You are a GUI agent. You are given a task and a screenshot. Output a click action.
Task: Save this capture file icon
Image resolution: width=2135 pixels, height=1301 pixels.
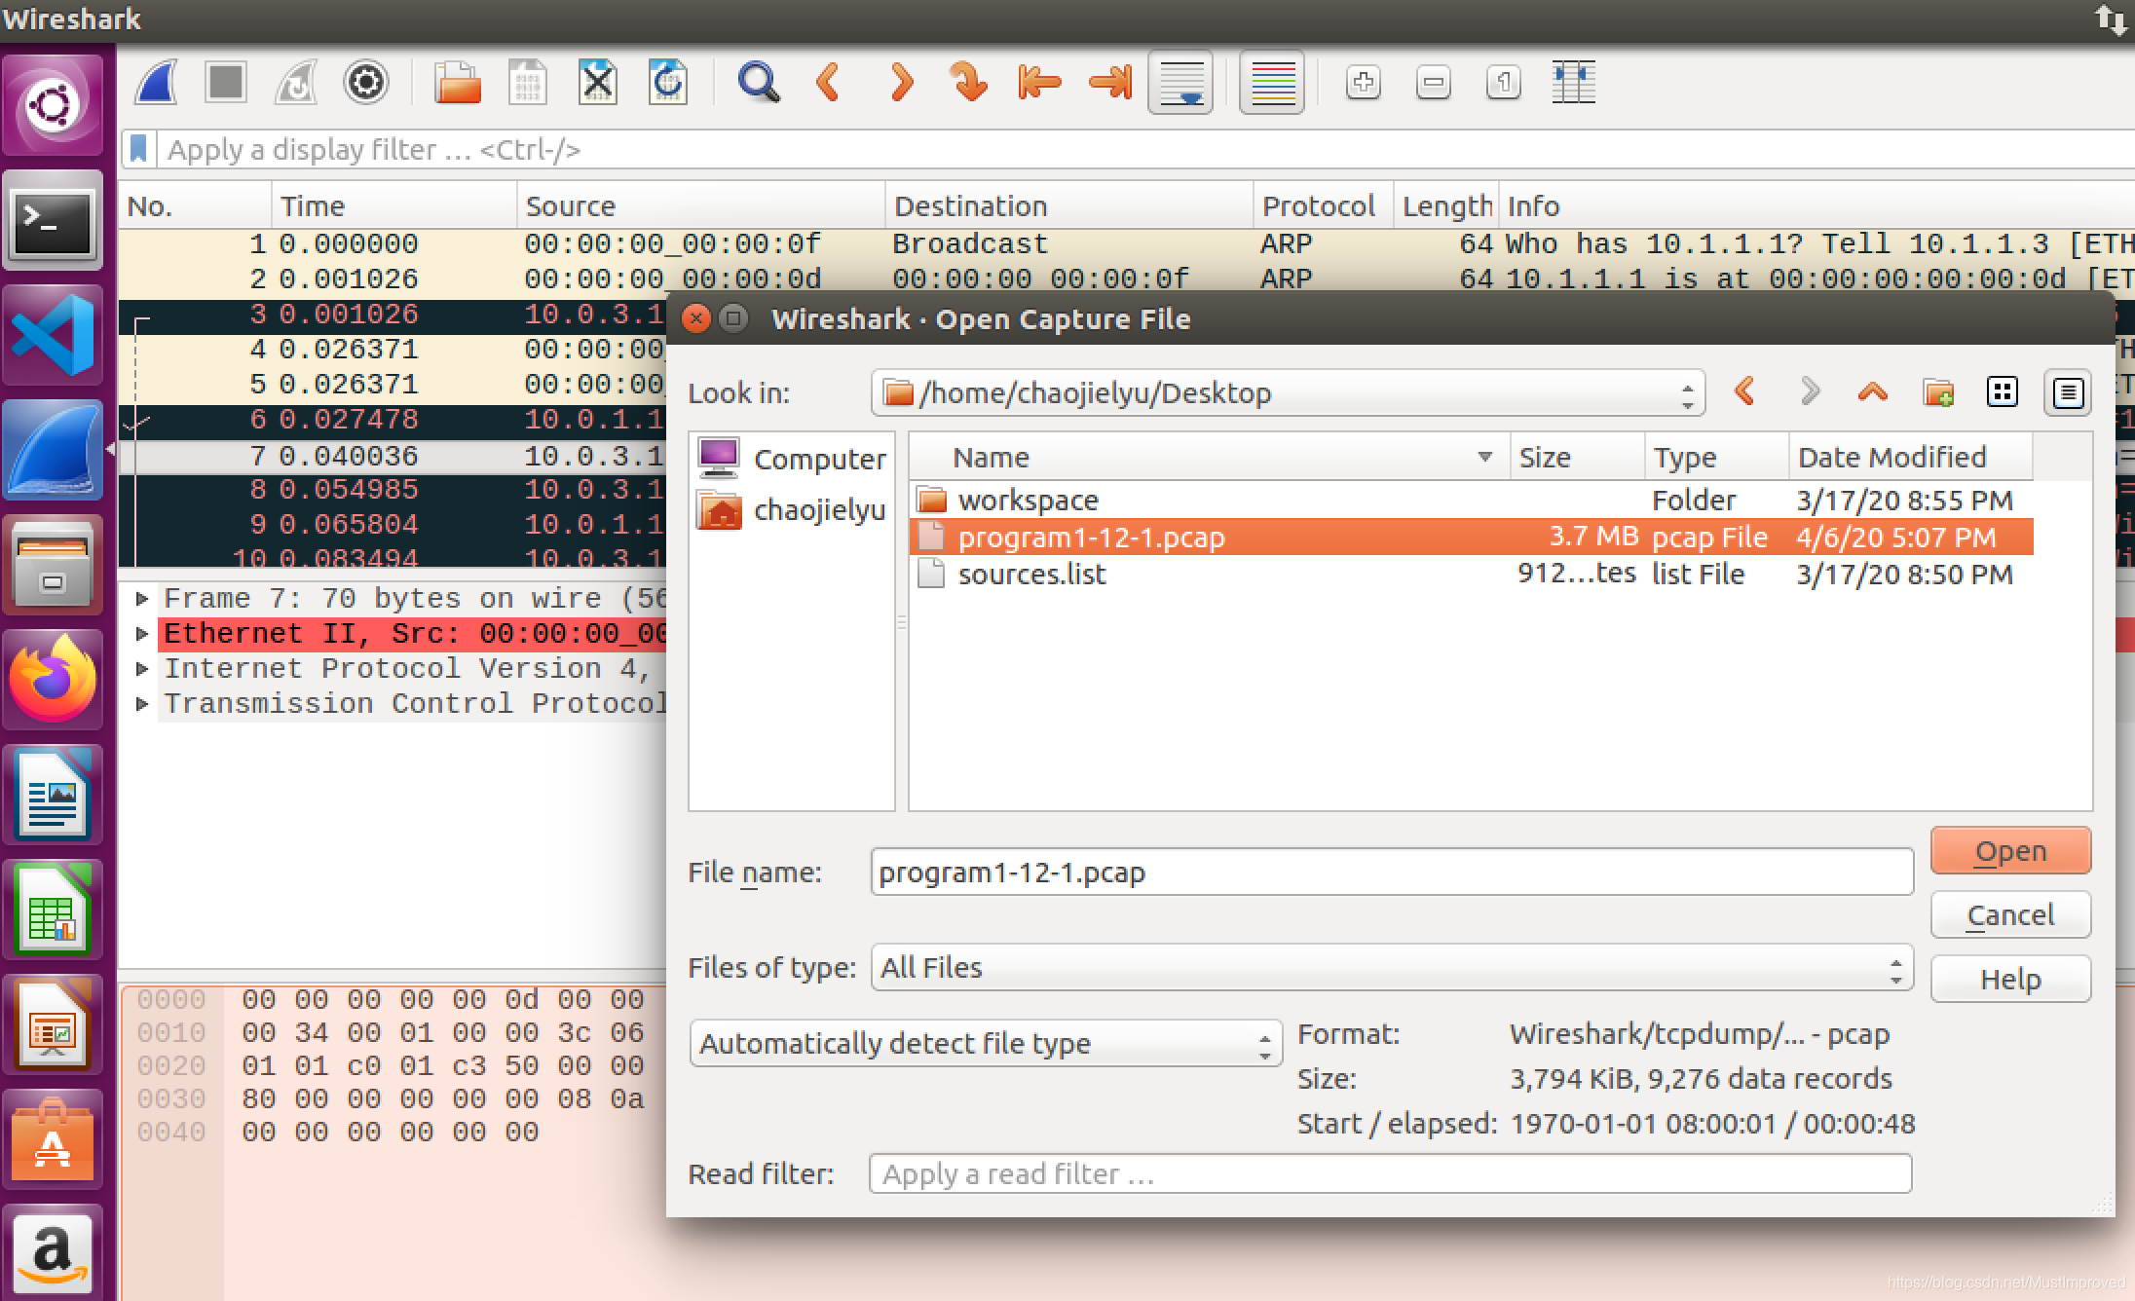(527, 82)
